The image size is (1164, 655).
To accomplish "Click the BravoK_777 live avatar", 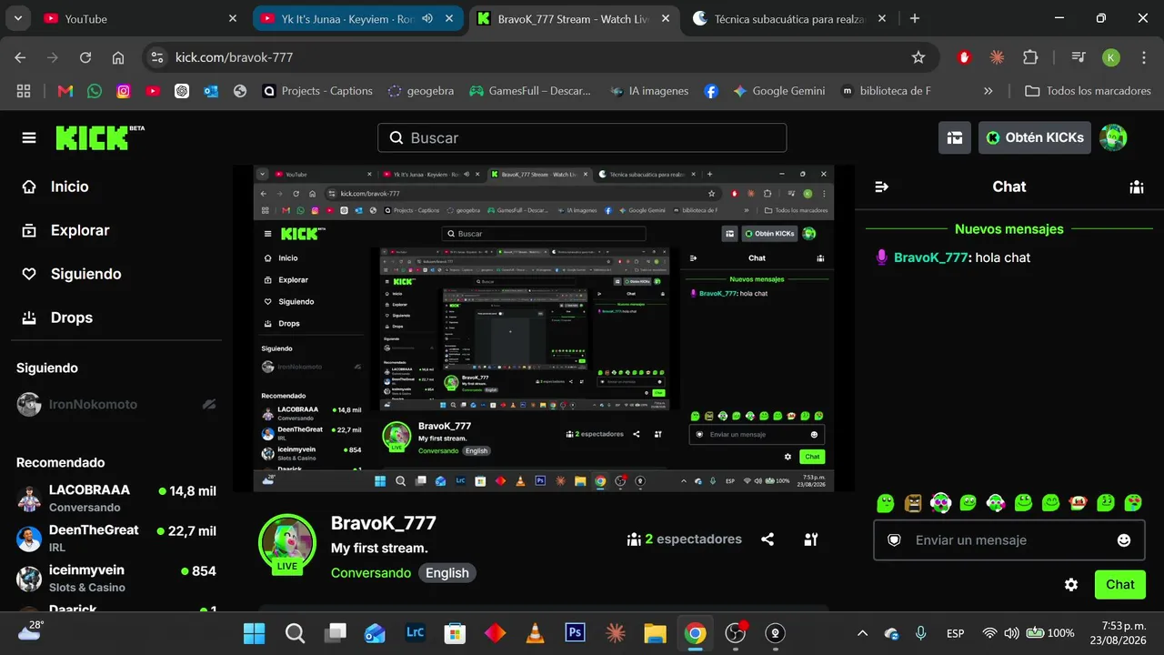I will [x=287, y=543].
